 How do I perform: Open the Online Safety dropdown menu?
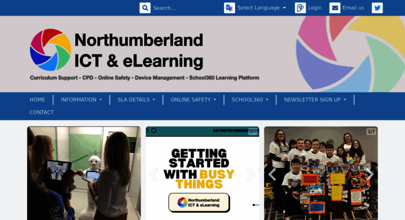coord(193,100)
